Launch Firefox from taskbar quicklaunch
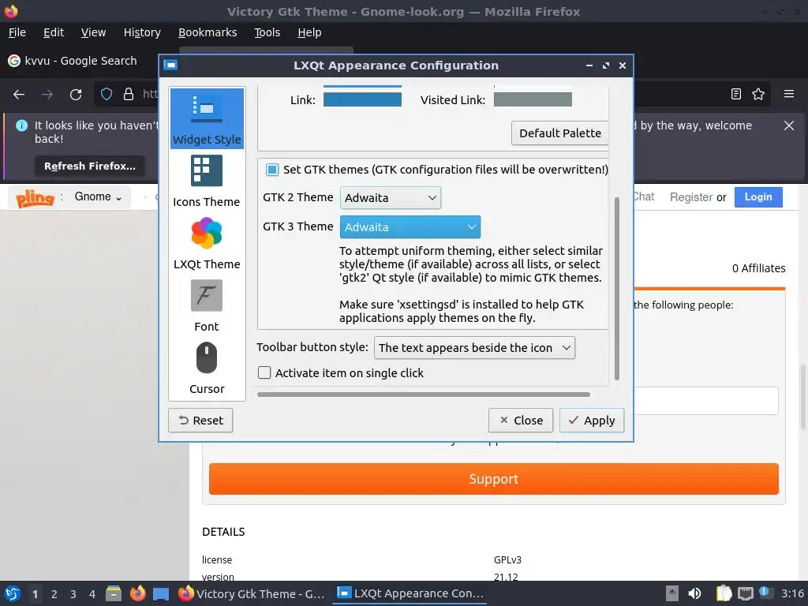The image size is (808, 606). [137, 593]
